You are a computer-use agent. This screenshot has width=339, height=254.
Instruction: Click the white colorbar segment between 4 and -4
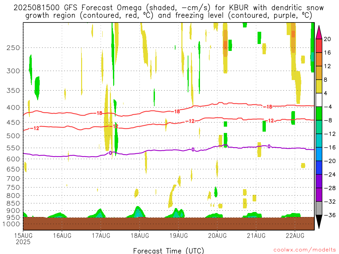coord(319,100)
